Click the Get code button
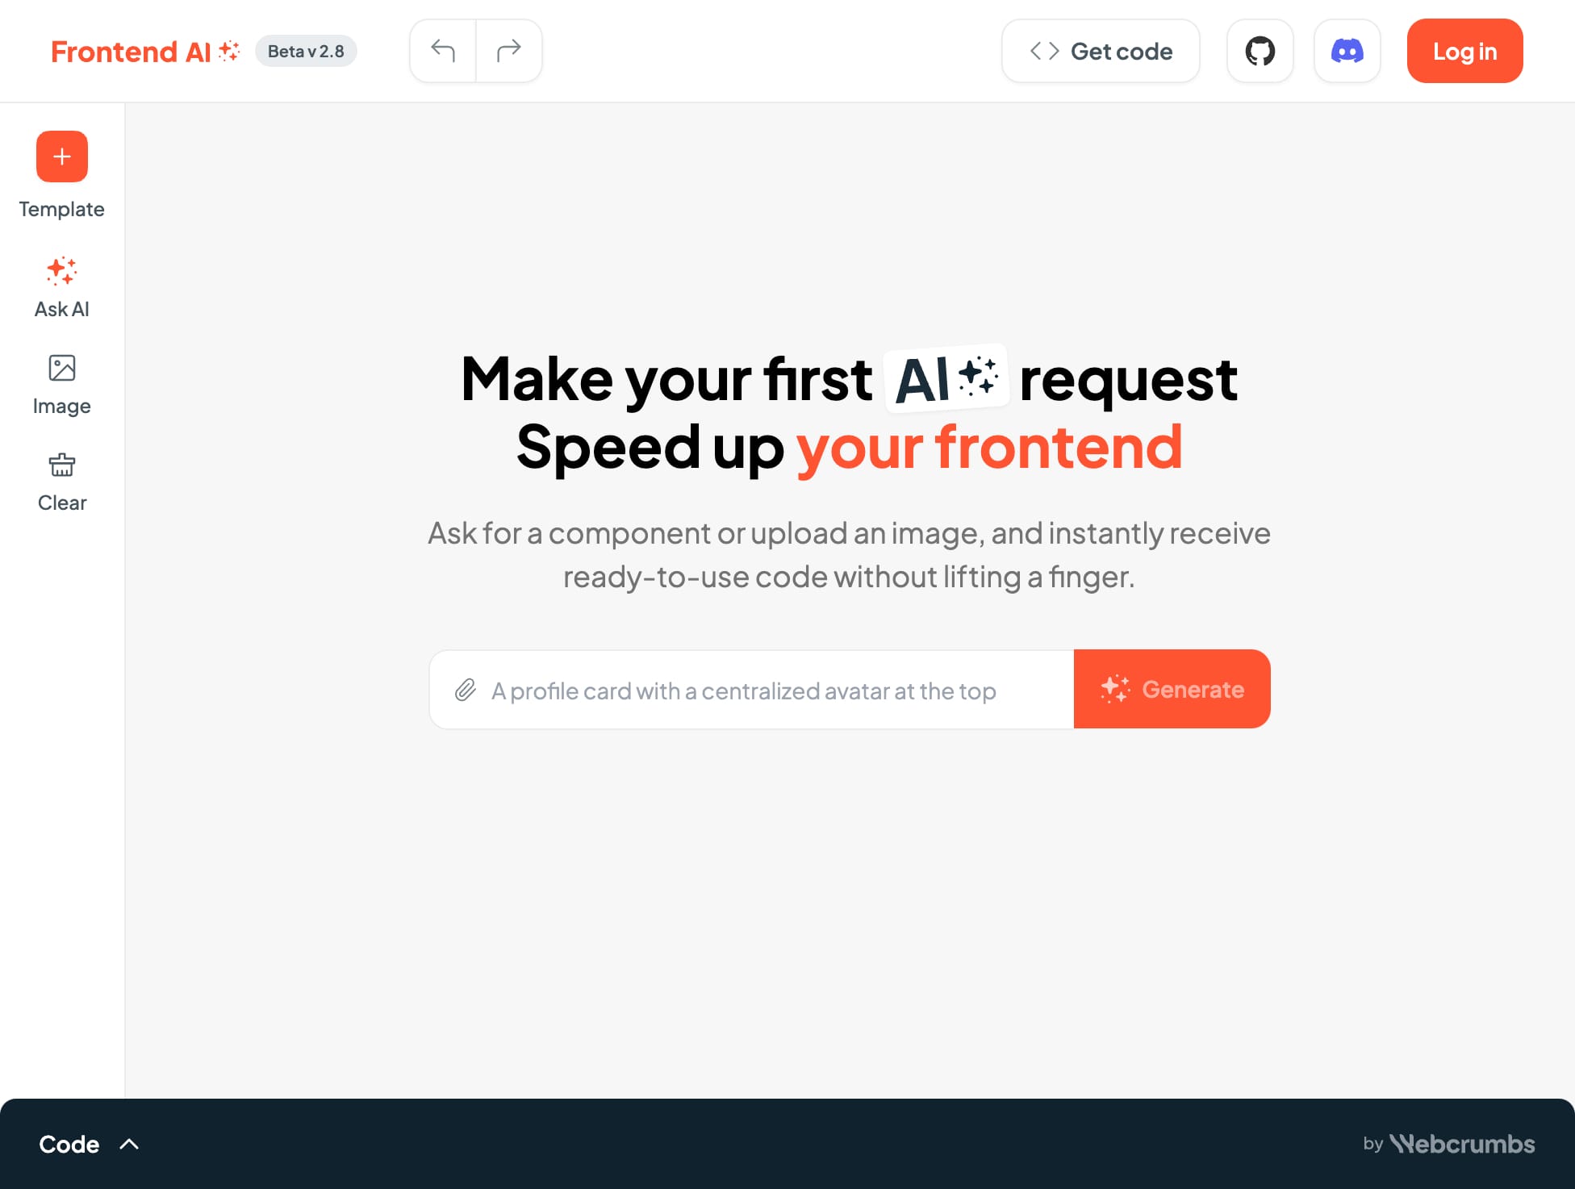The height and width of the screenshot is (1189, 1575). point(1099,51)
